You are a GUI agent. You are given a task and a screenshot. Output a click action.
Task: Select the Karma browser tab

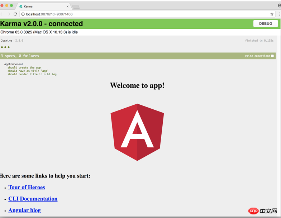coord(43,6)
